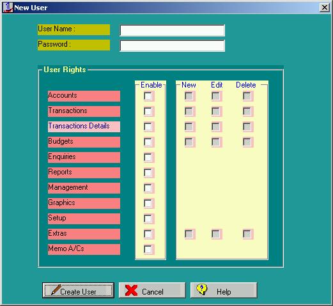Enable the Setup checkbox
This screenshot has width=333, height=306.
click(x=148, y=218)
